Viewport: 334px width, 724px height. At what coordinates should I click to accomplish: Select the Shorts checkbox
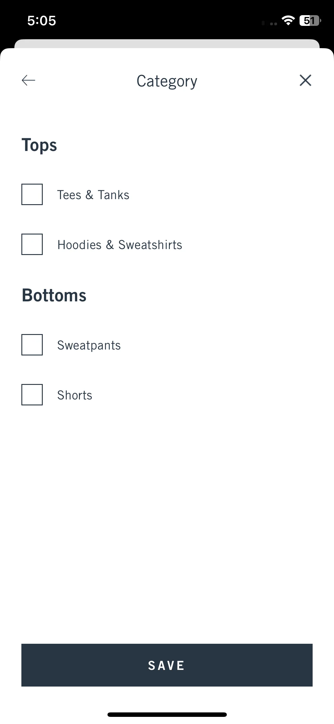pyautogui.click(x=32, y=395)
